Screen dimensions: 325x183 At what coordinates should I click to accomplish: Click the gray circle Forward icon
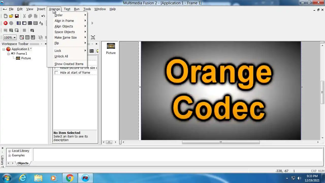coord(11,23)
